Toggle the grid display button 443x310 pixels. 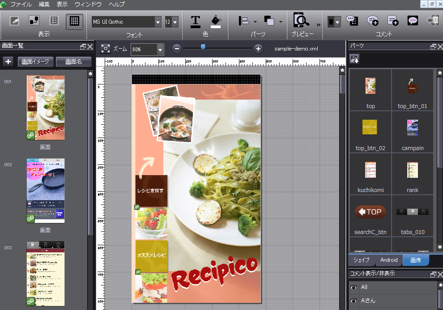coord(74,21)
